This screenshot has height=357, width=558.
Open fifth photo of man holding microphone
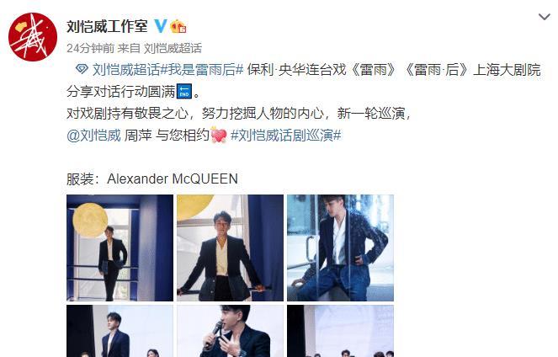coord(231,331)
